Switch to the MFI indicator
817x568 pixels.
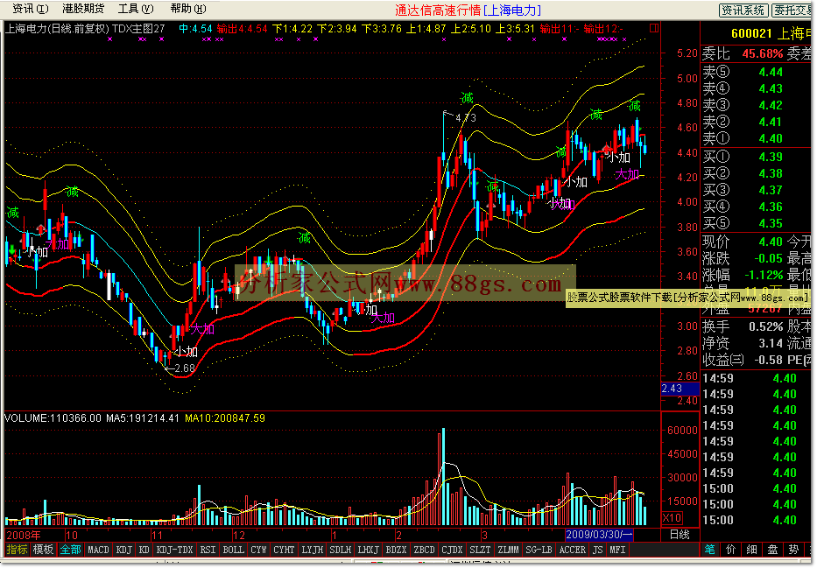click(x=618, y=550)
